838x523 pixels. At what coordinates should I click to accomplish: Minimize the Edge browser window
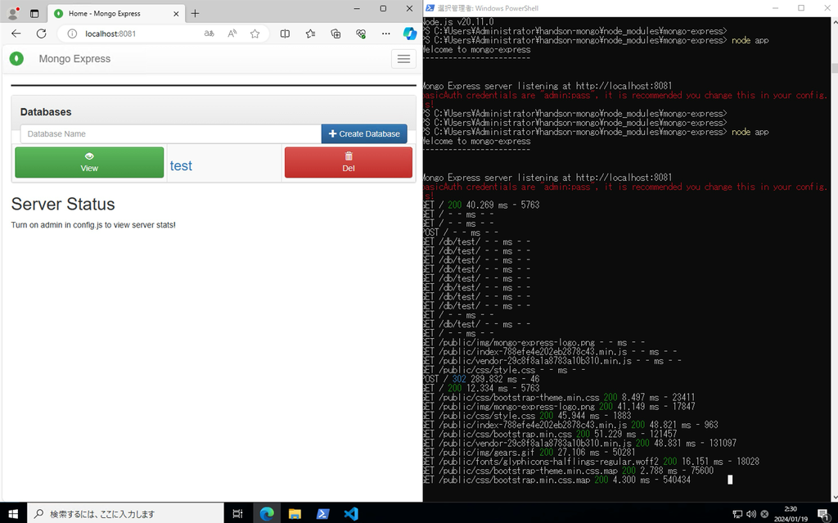357,8
